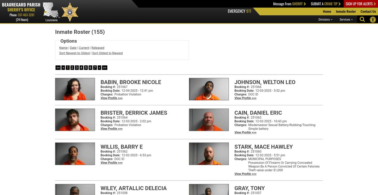Image resolution: width=378 pixels, height=195 pixels.
Task: Click name heading STARK, MACE HAWLEY
Action: click(264, 147)
